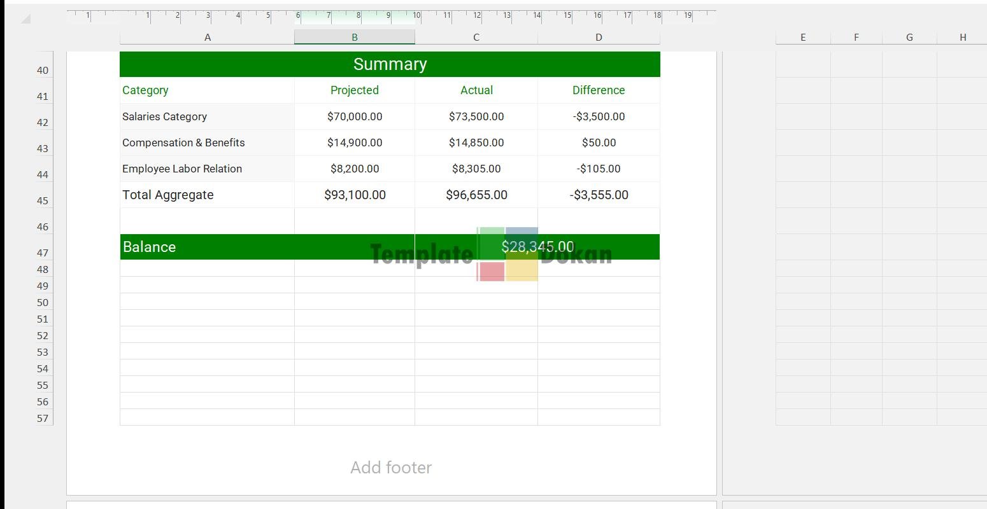Image resolution: width=987 pixels, height=509 pixels.
Task: Select the $96,655.00 total actual cell
Action: [476, 195]
